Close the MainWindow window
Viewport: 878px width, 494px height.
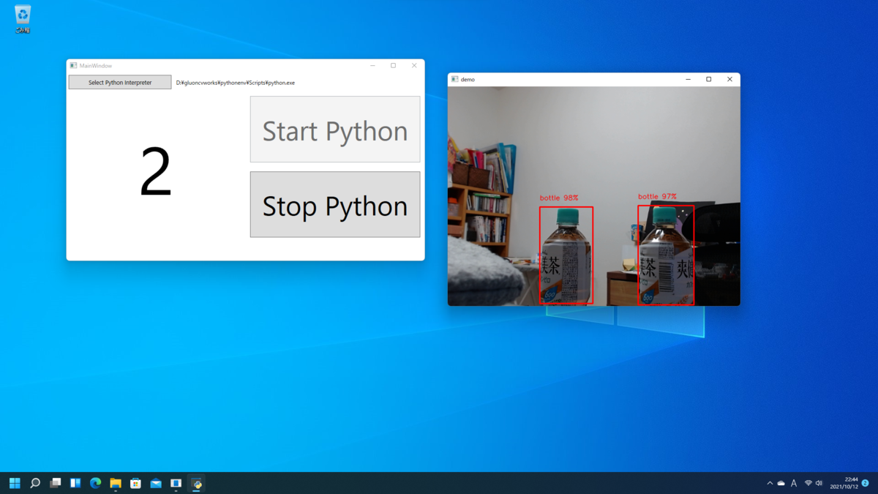414,66
